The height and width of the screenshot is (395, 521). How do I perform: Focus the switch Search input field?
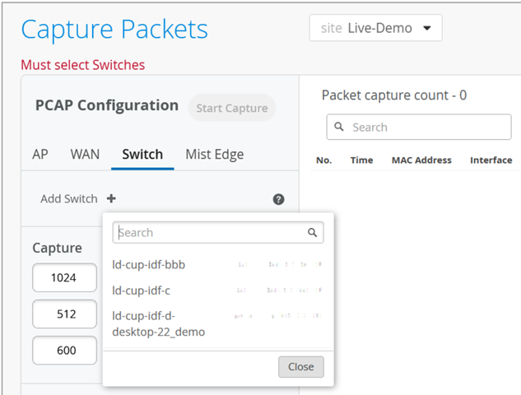pos(210,233)
